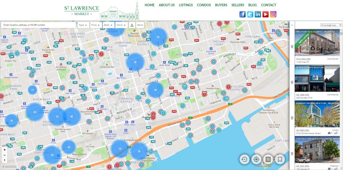
Task: Visit the YouTube channel icon
Action: coord(266,14)
